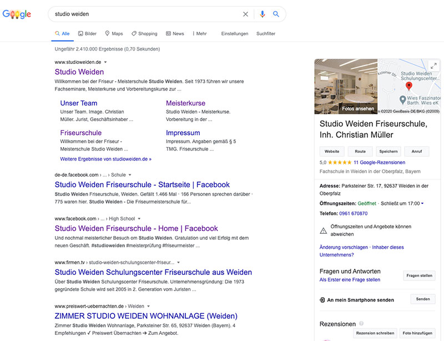Screen dimensions: 444x341
Task: Click the Foto hinzufügen button
Action: tap(417, 333)
